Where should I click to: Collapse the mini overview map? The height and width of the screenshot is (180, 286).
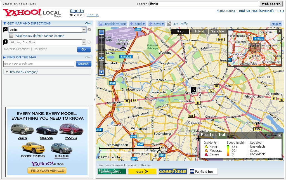pos(280,32)
